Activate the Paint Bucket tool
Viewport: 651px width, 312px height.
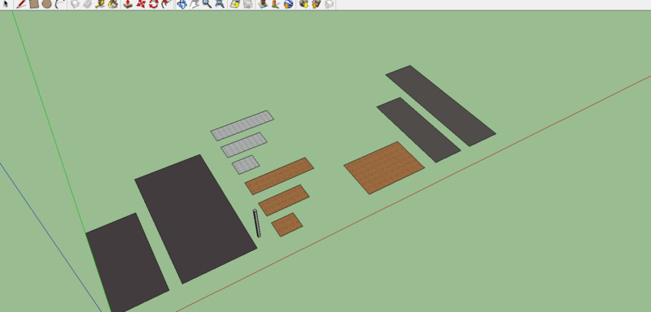[113, 4]
